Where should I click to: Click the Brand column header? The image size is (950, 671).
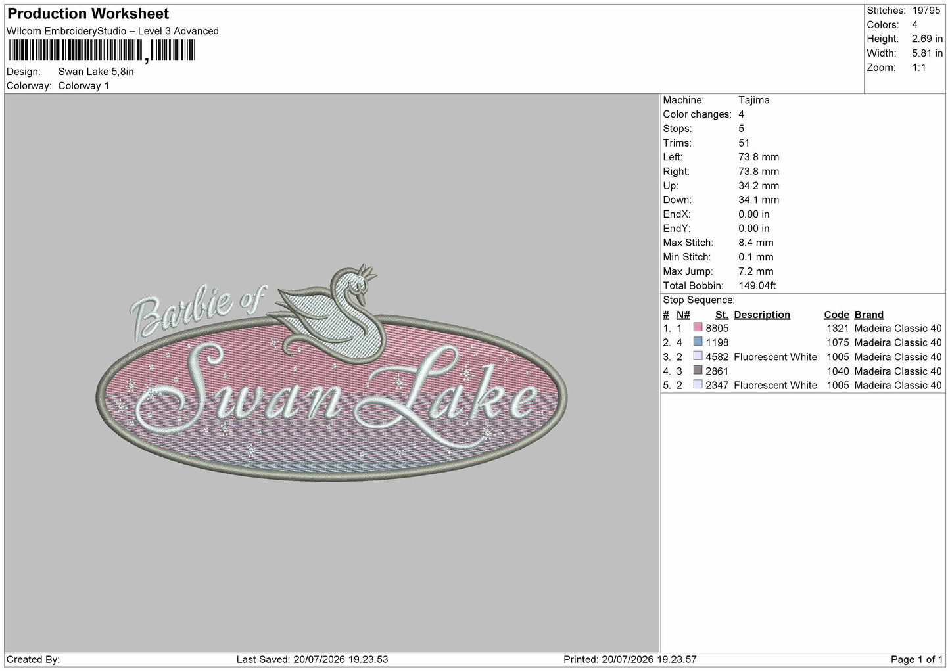868,315
